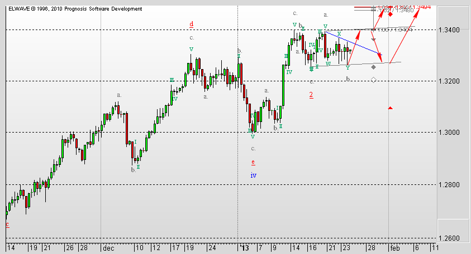
Task: Select the red triangle marker near 1.3100
Action: pyautogui.click(x=390, y=108)
